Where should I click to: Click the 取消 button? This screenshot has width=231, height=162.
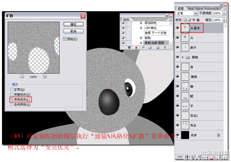(73, 31)
